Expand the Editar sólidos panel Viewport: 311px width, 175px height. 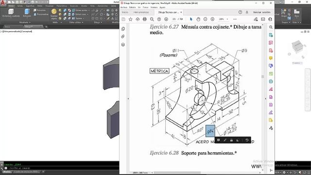point(76,22)
